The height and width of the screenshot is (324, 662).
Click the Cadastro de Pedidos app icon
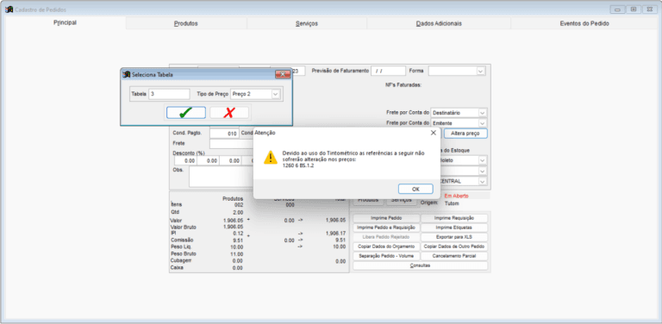coord(9,9)
